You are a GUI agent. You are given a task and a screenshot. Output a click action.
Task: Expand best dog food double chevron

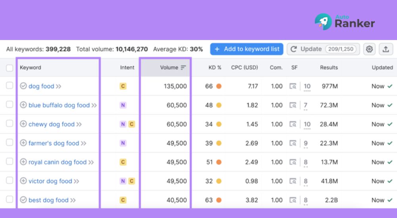point(73,200)
